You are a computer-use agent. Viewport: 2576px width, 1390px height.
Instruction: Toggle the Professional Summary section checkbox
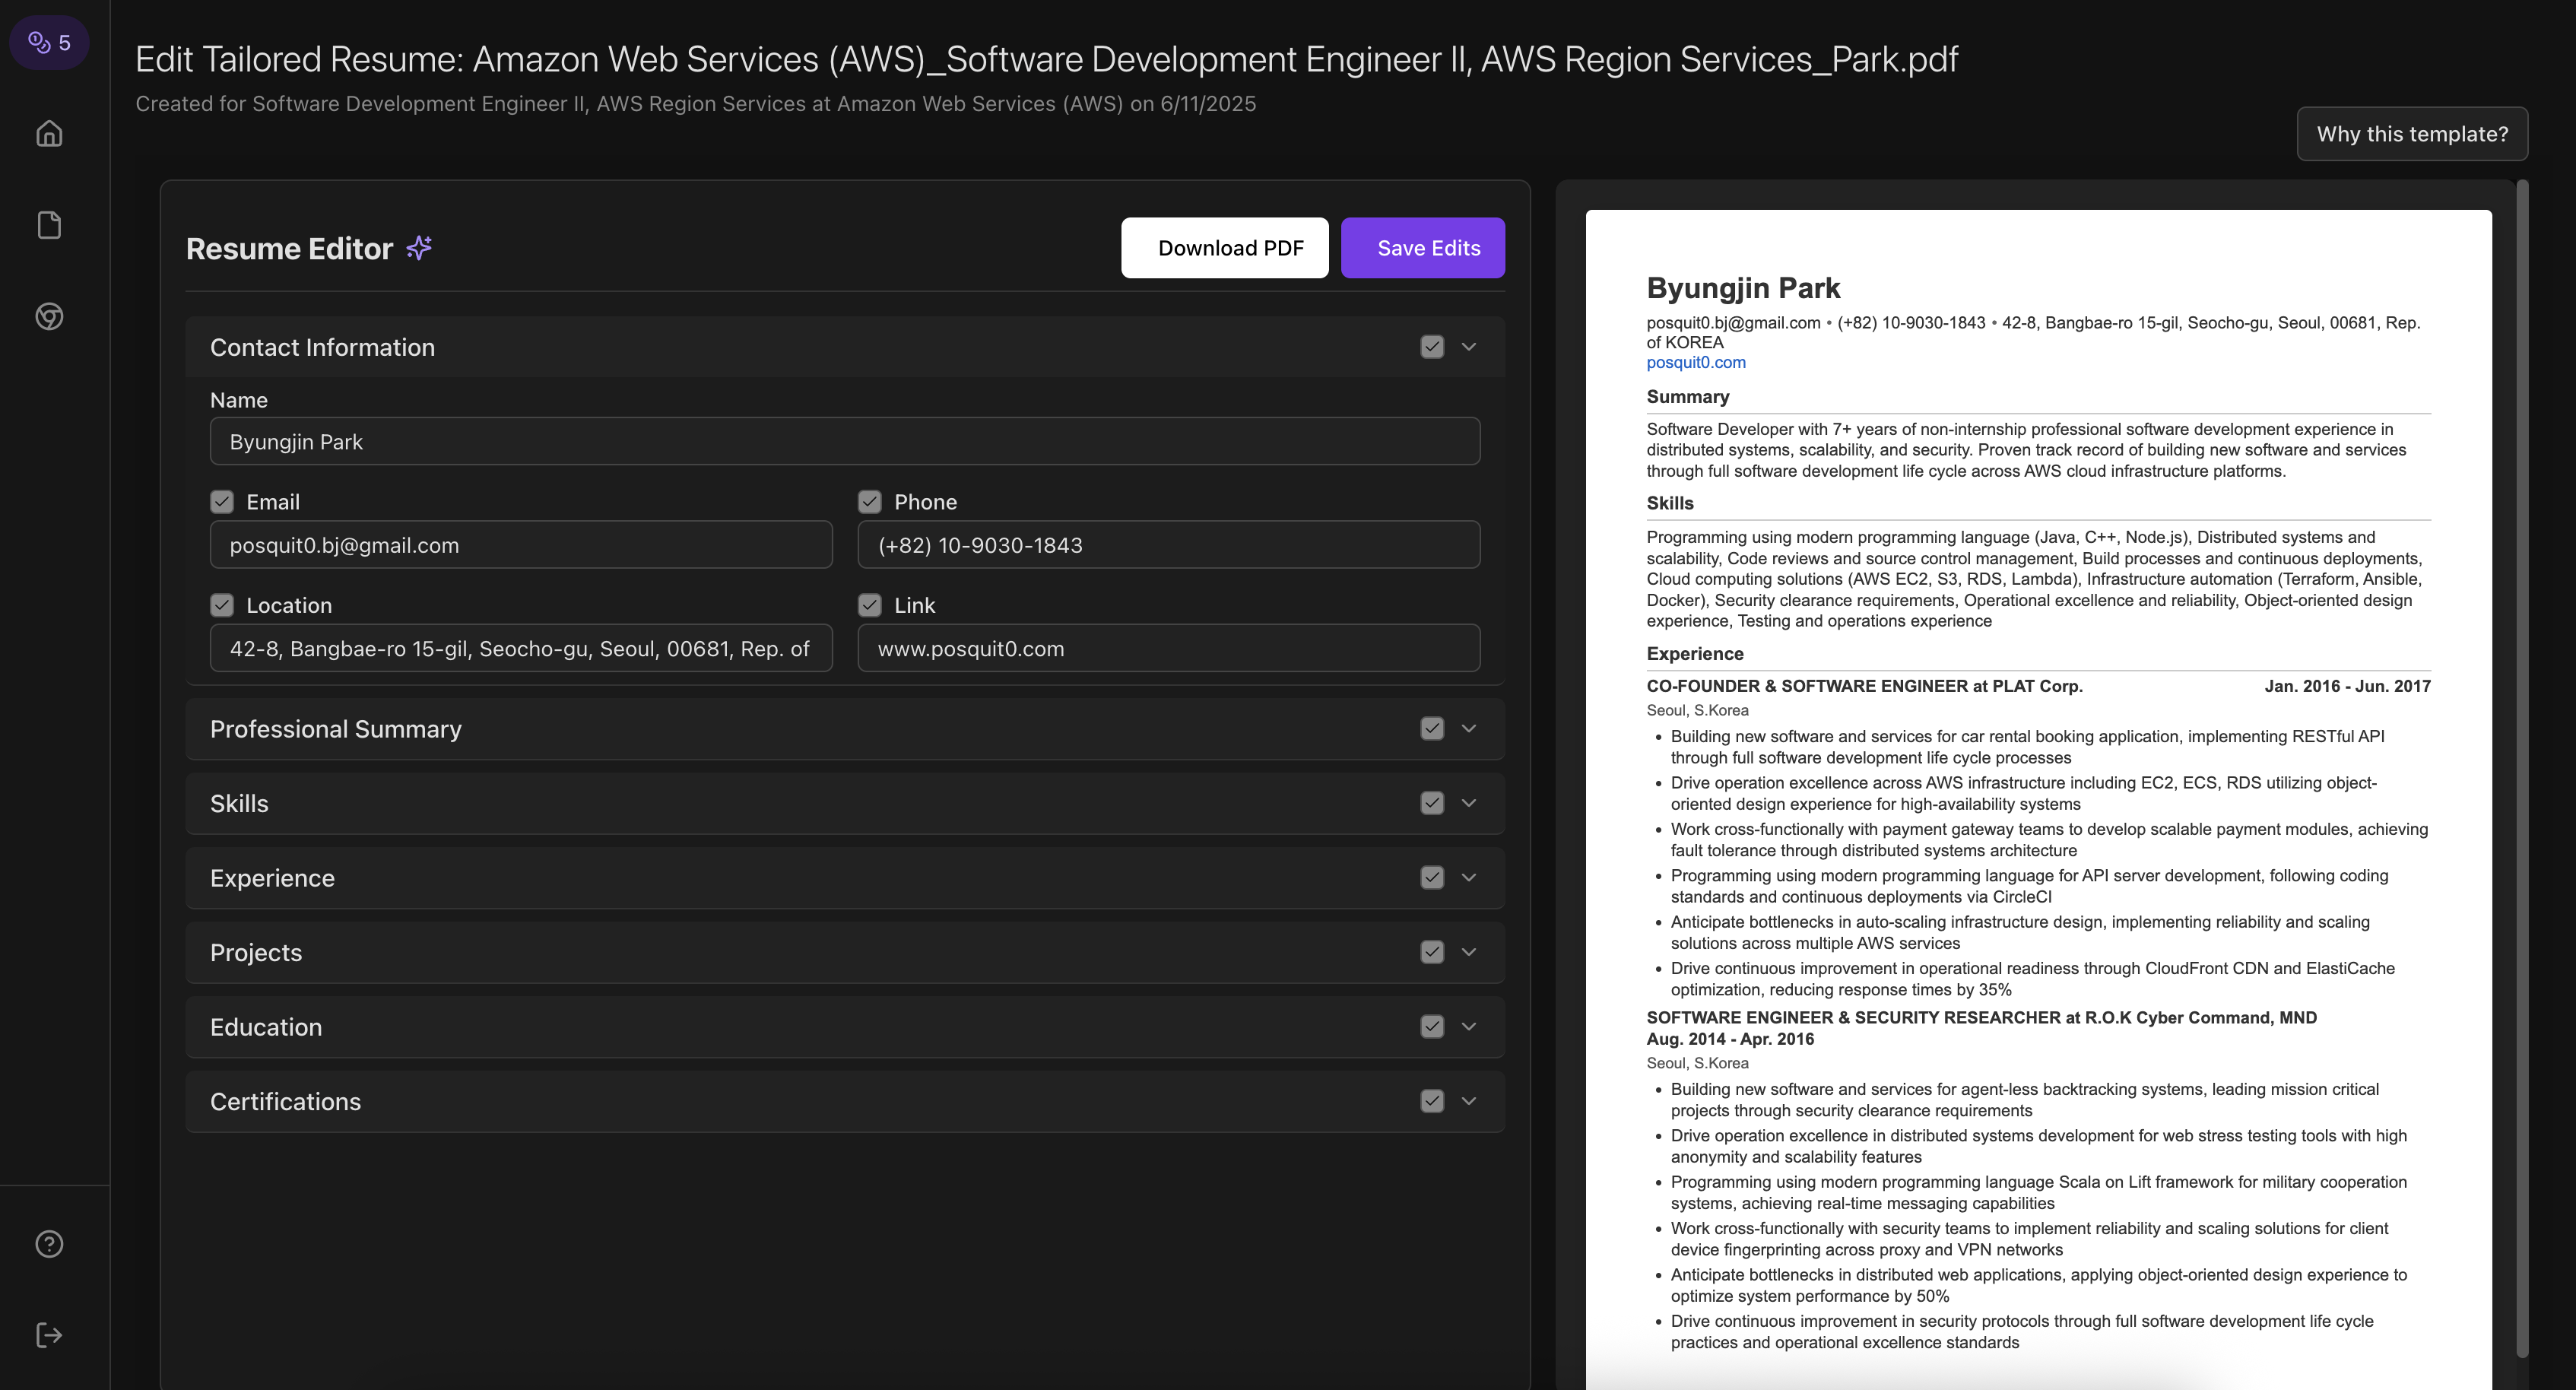click(1432, 728)
